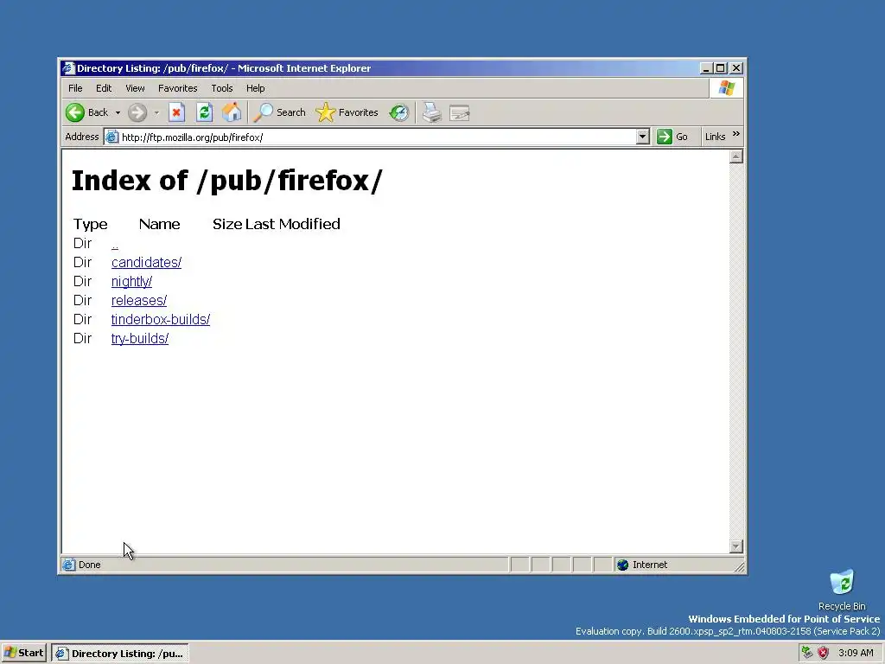Viewport: 885px width, 664px height.
Task: Click the scrollbar down arrow
Action: click(736, 546)
